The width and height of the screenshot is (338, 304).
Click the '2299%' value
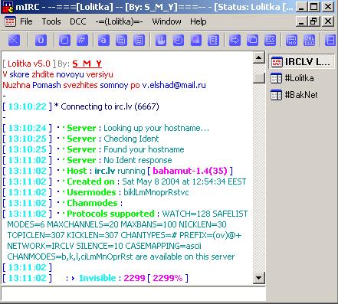(168, 278)
